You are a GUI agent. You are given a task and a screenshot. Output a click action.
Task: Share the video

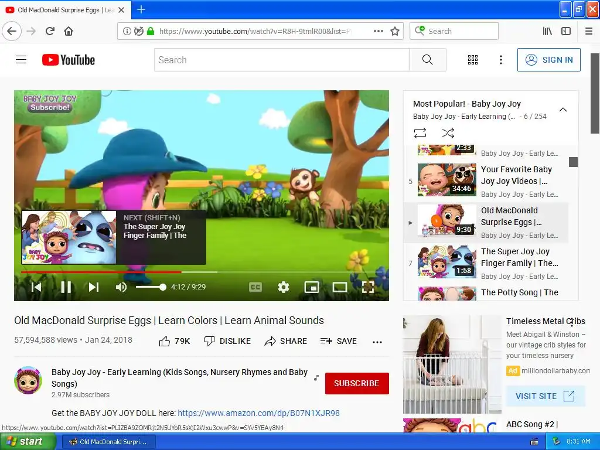(x=285, y=341)
